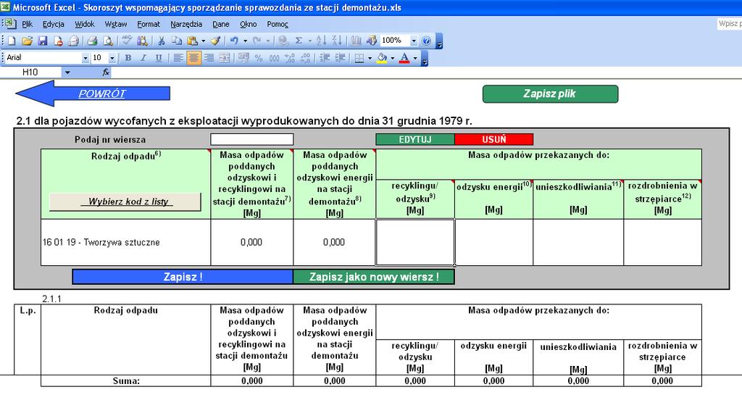Sort ascending A to Z
Screen dimensions: 742x400
point(321,41)
